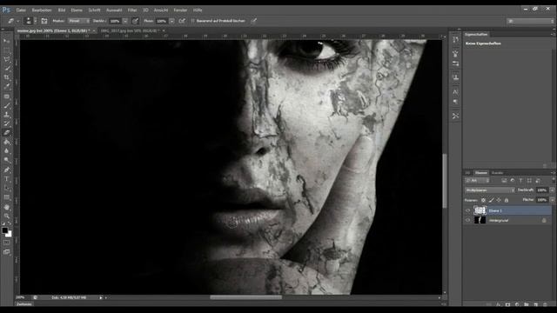Select the Rectangle shape tool
557x313 pixels.
[7, 197]
